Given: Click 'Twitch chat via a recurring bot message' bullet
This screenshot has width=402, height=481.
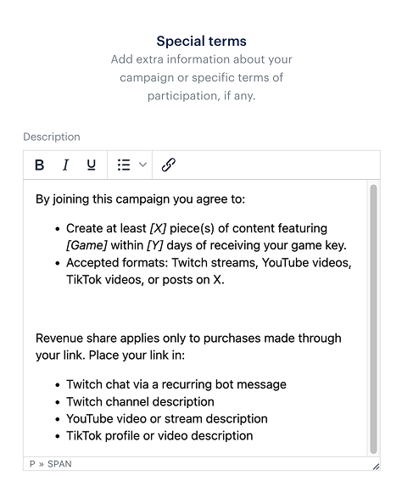Looking at the screenshot, I should click(x=176, y=384).
